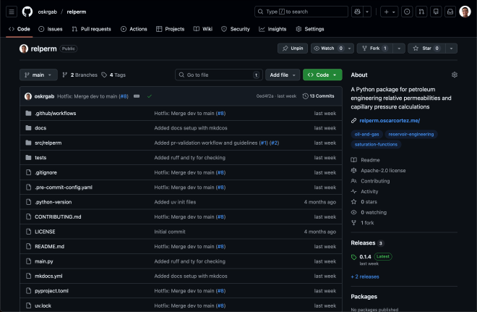This screenshot has width=477, height=312.
Task: Click the LICENSE file icon
Action: (28, 232)
